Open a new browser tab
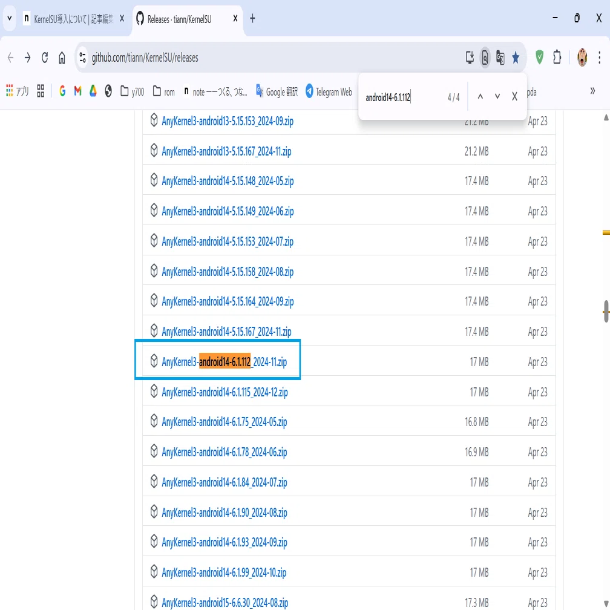Viewport: 610px width, 610px height. click(252, 18)
